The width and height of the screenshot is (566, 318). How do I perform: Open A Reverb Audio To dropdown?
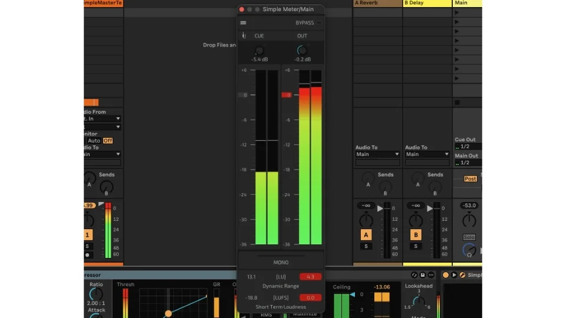(x=377, y=154)
